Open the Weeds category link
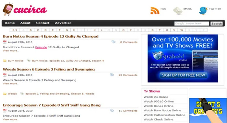The height and width of the screenshot is (123, 227). click(12, 94)
